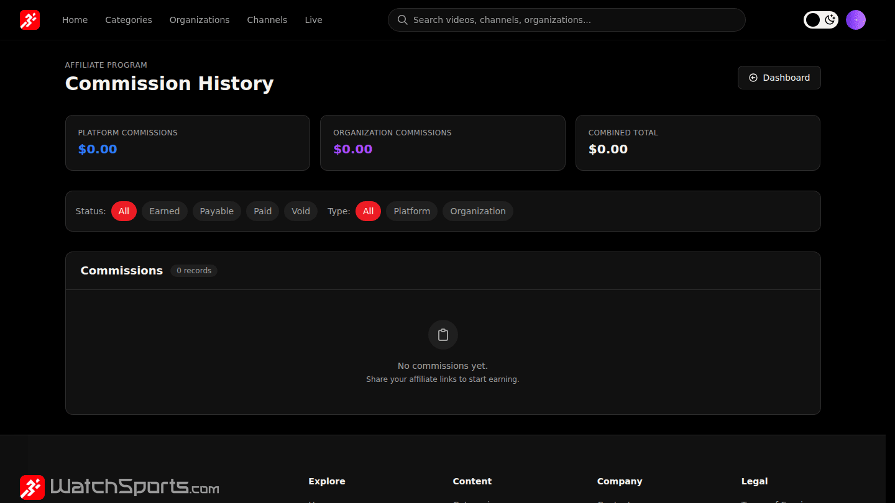The image size is (895, 503).
Task: Filter commissions by Payable status
Action: click(x=217, y=211)
